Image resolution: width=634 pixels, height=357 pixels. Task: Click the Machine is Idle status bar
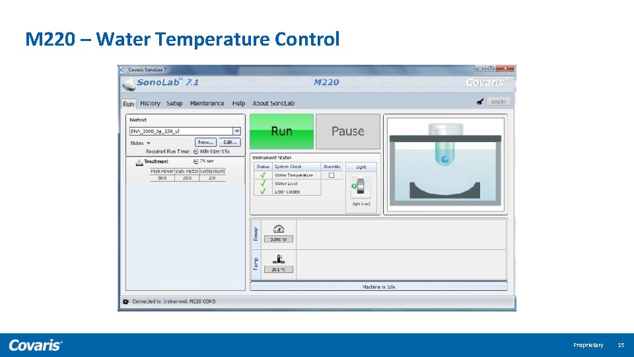[378, 286]
